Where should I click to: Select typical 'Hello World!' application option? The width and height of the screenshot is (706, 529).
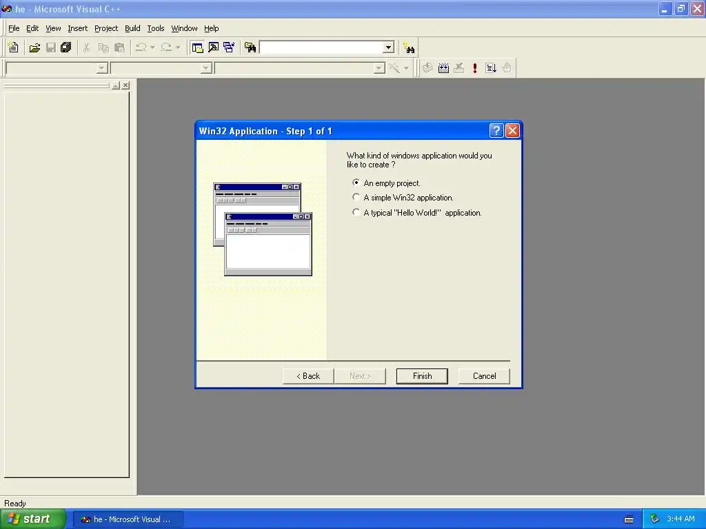pos(356,212)
